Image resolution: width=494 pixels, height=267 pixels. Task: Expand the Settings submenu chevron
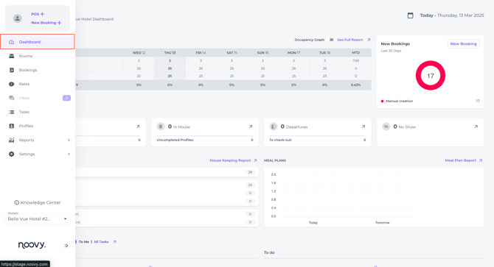[69, 154]
